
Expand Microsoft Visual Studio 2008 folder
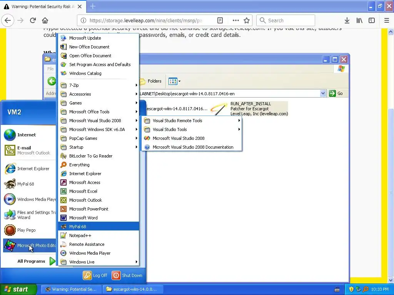click(x=98, y=121)
